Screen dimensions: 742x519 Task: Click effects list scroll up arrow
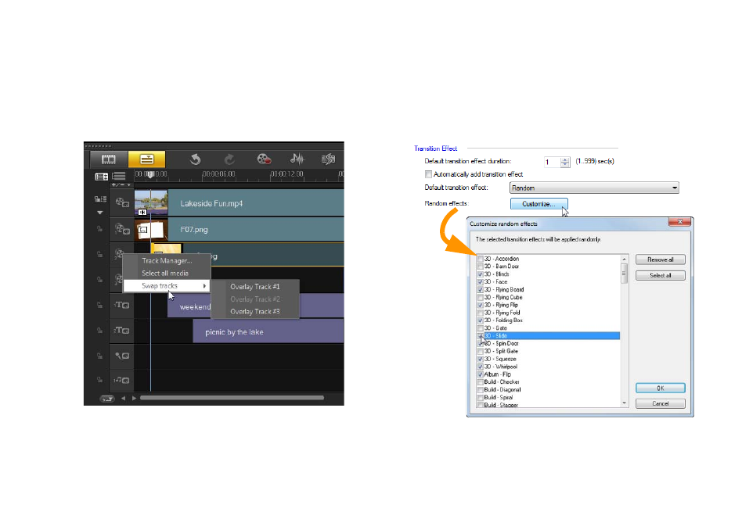(x=624, y=259)
